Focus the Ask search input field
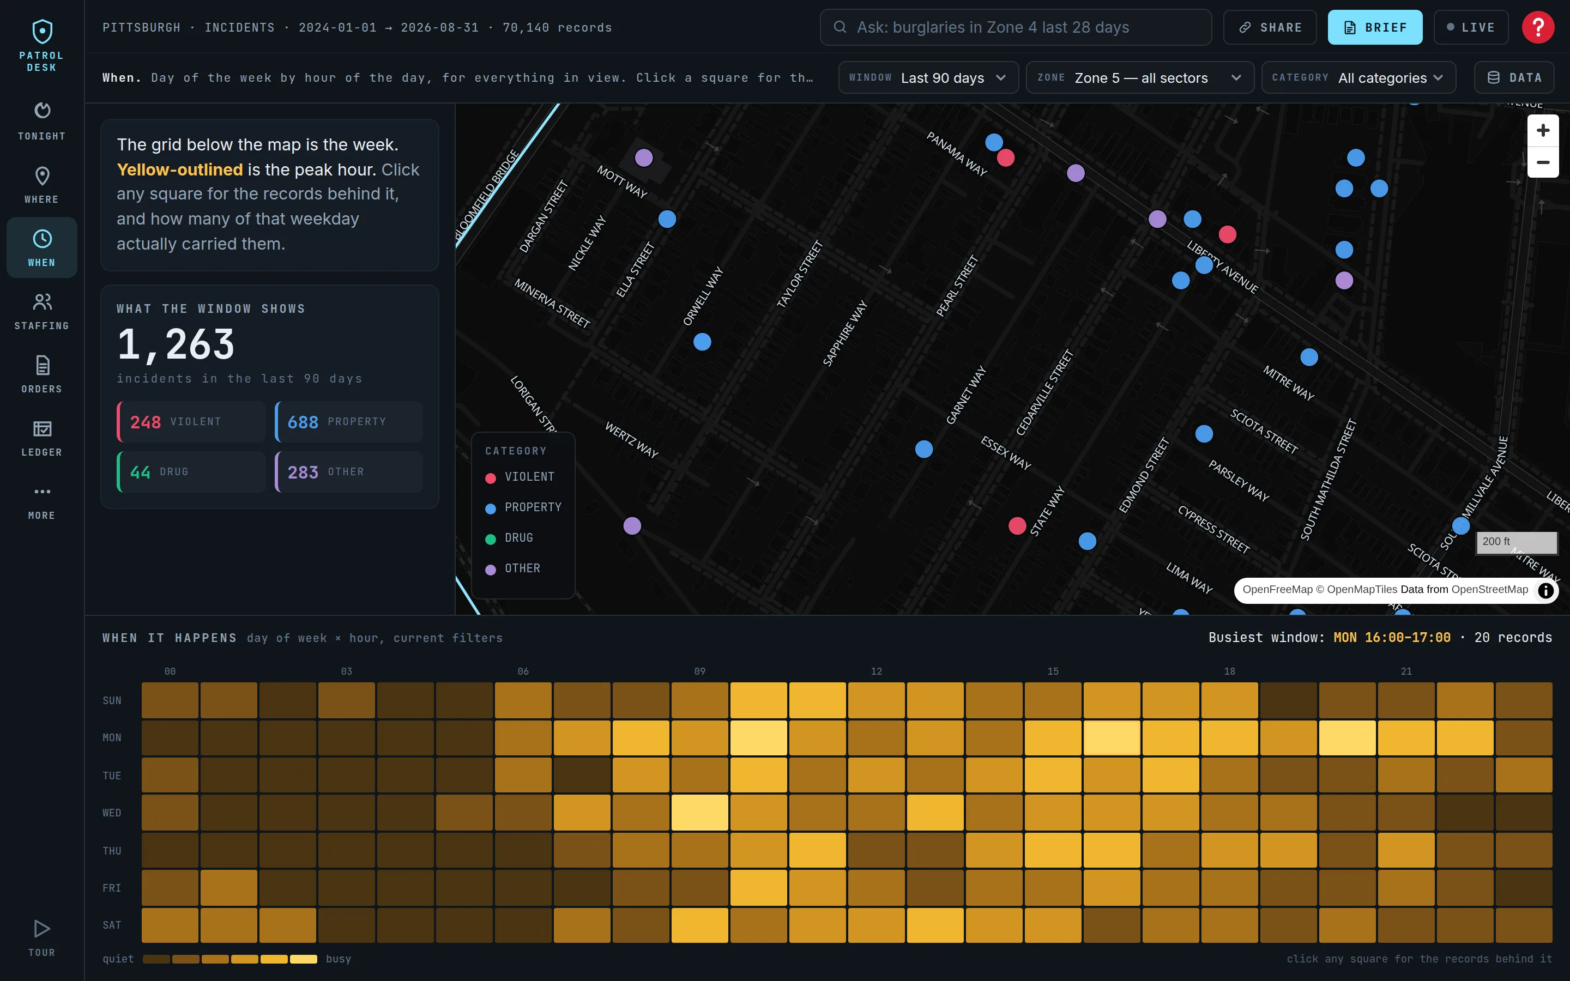Image resolution: width=1570 pixels, height=981 pixels. coord(1015,27)
